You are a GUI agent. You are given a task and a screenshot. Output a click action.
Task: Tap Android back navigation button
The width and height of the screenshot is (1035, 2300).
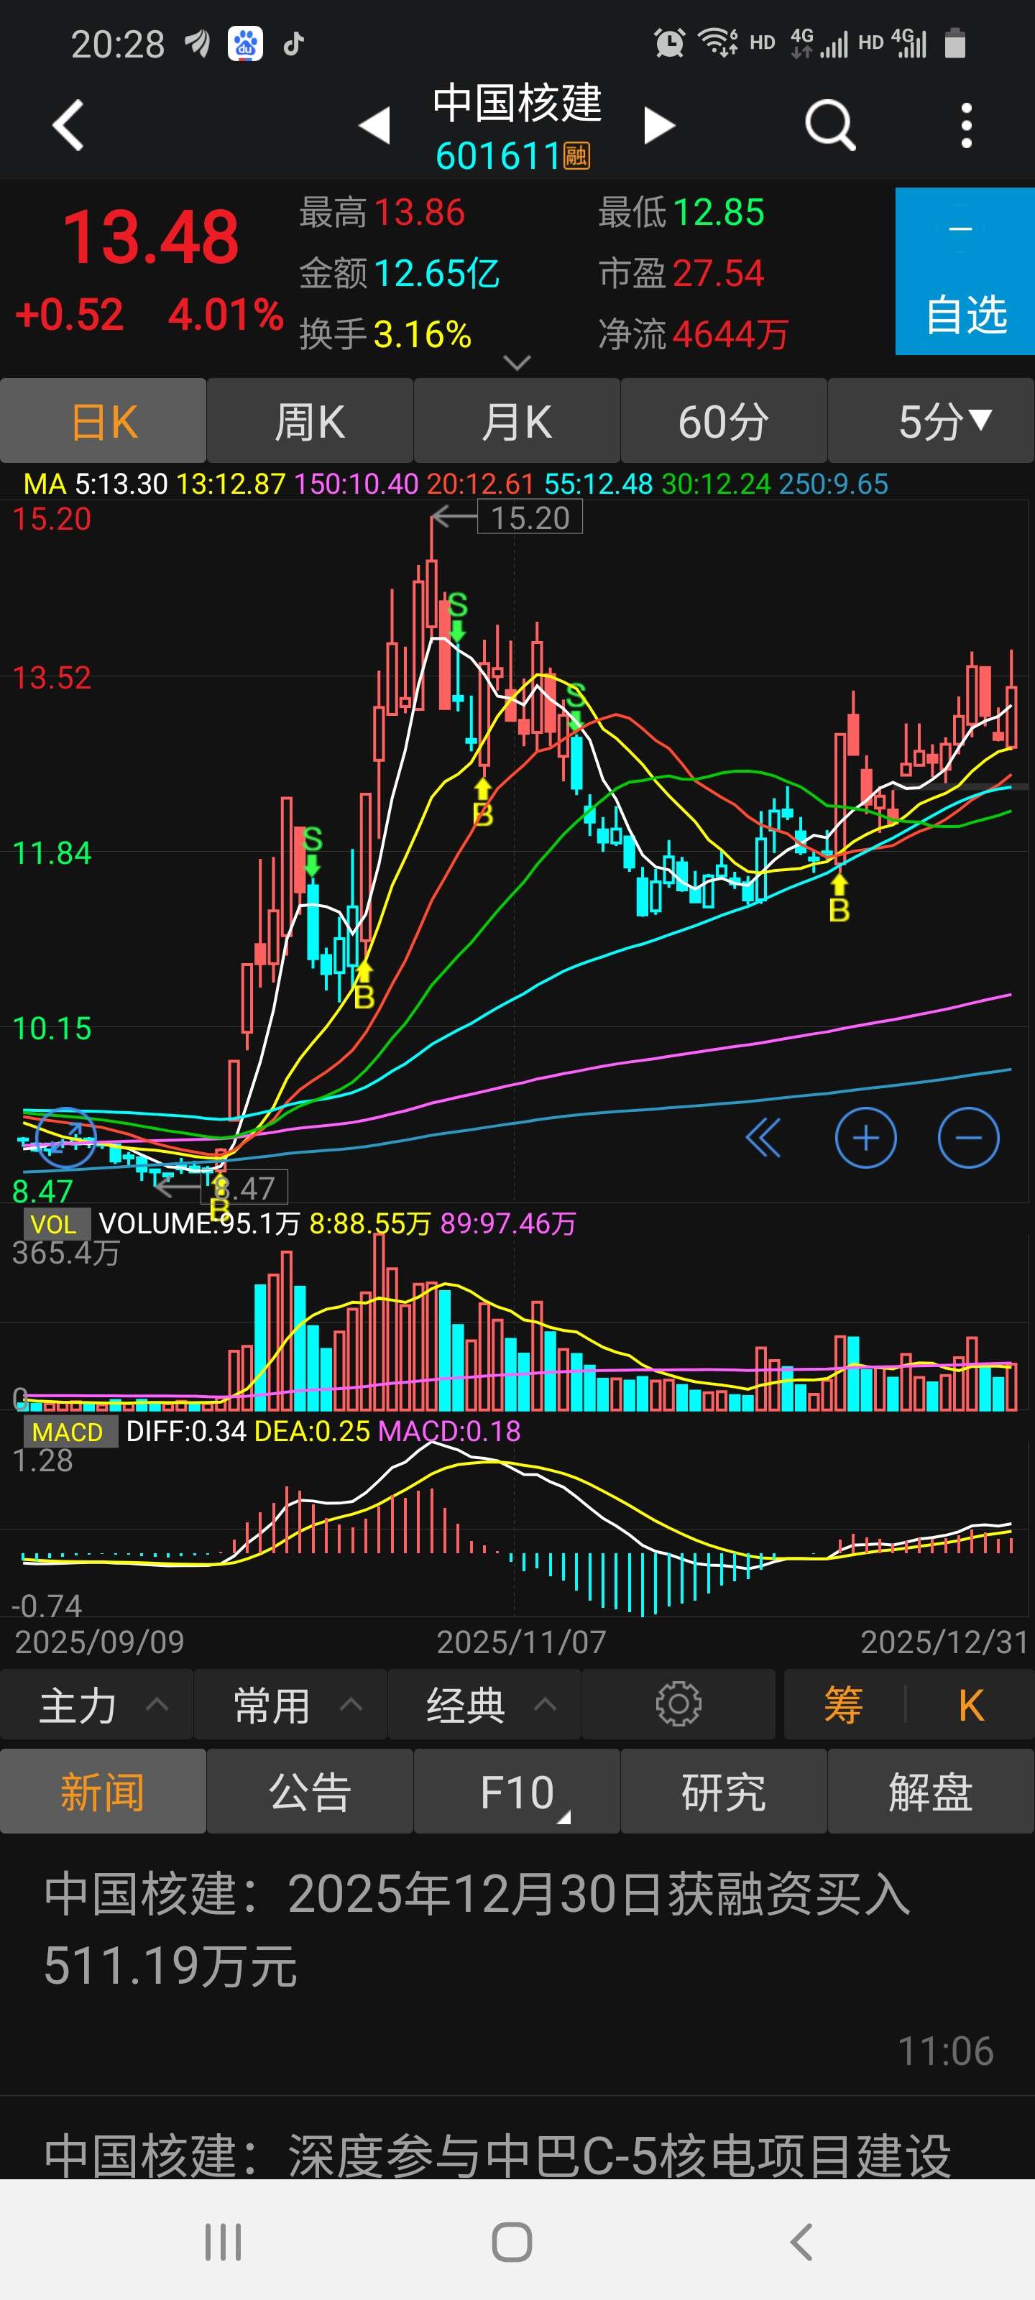[802, 2241]
